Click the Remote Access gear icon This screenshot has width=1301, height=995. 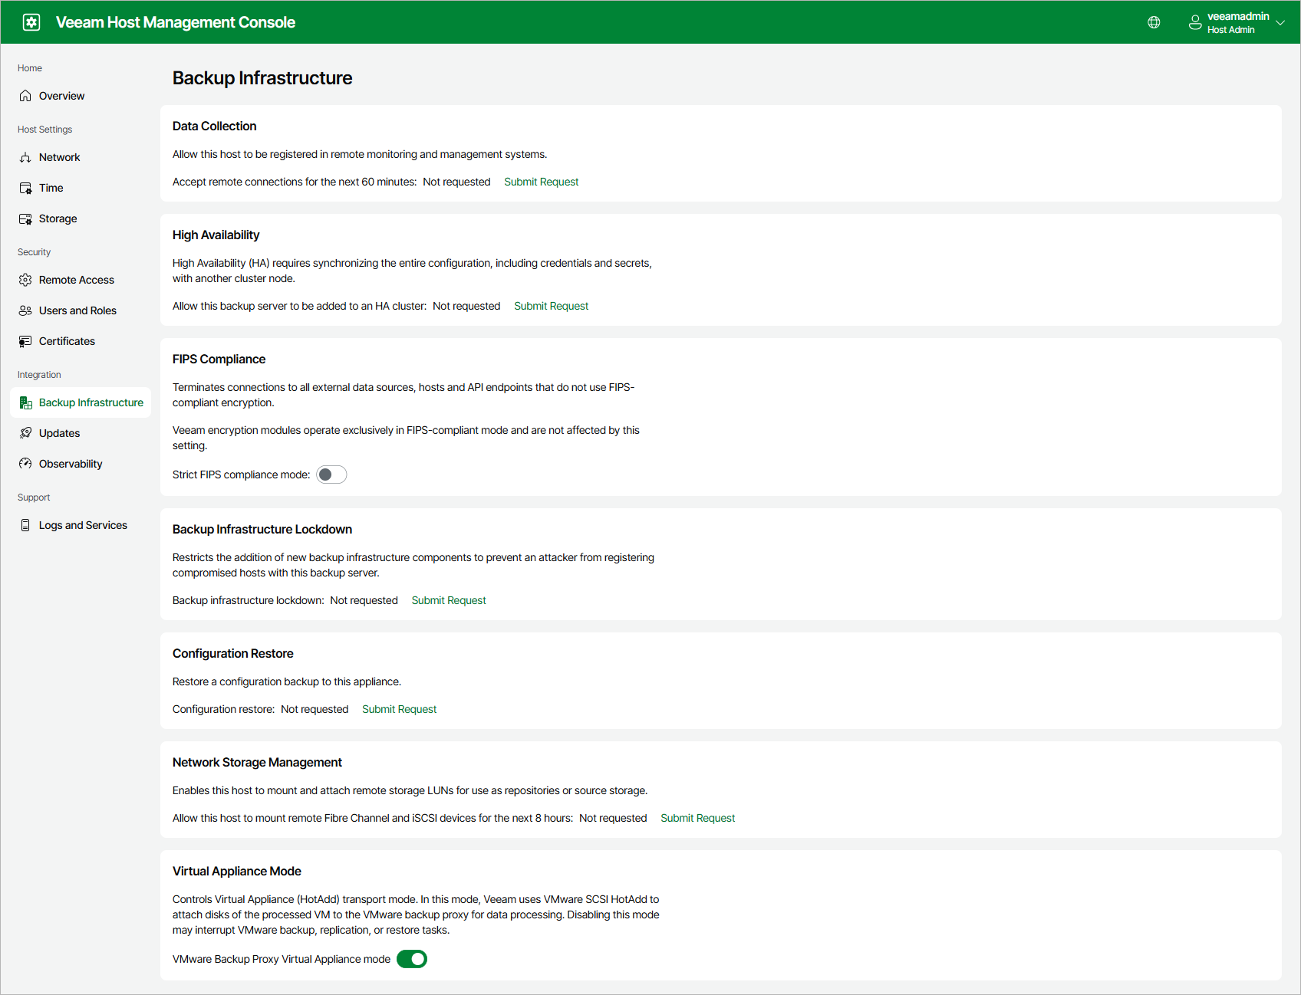[25, 280]
